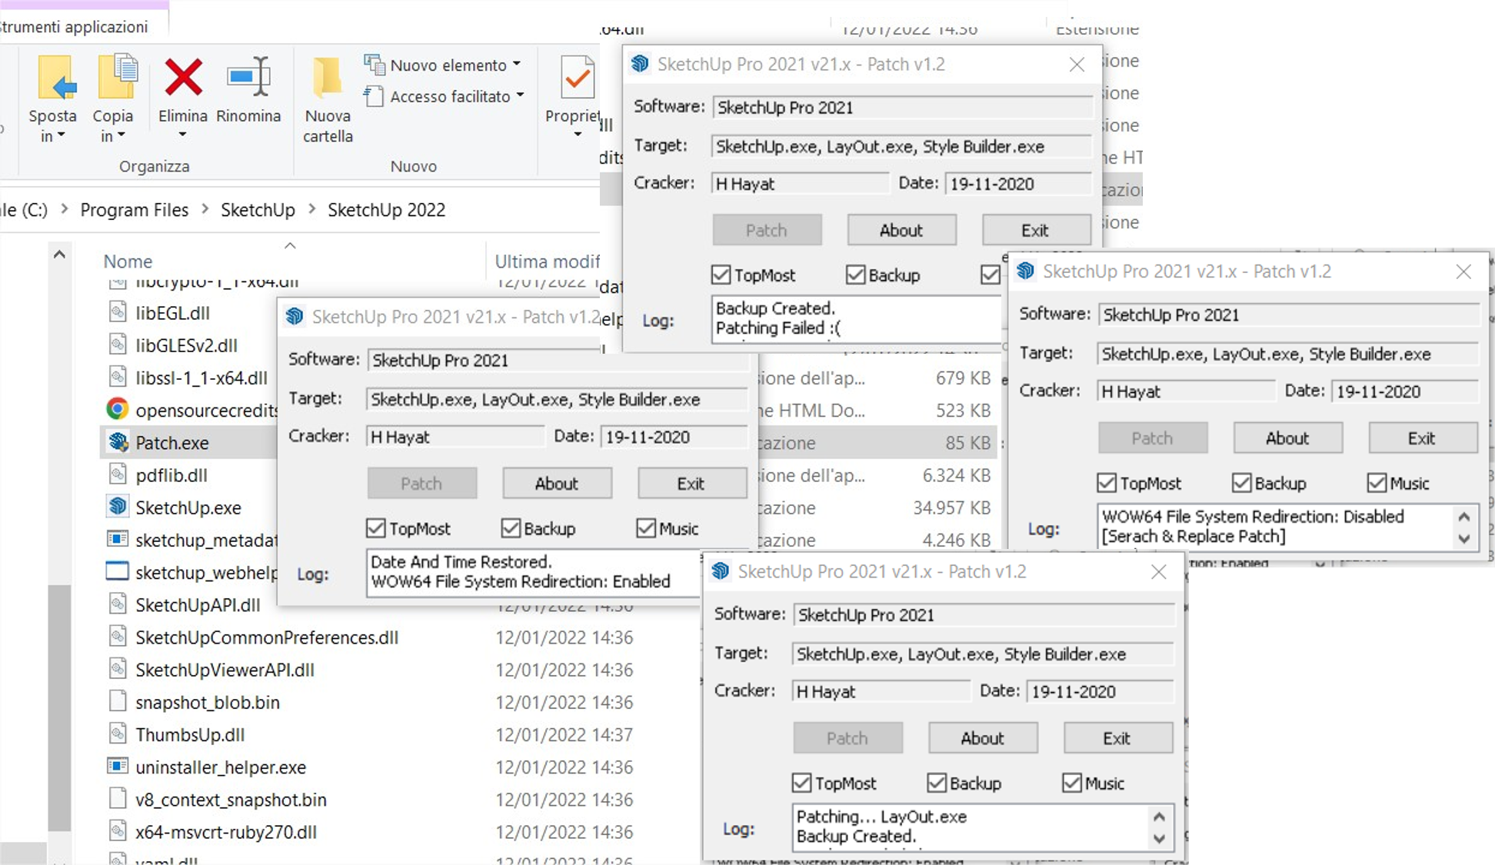Click log scroll-down arrow in Patching LayOut.exe window

click(x=1159, y=838)
